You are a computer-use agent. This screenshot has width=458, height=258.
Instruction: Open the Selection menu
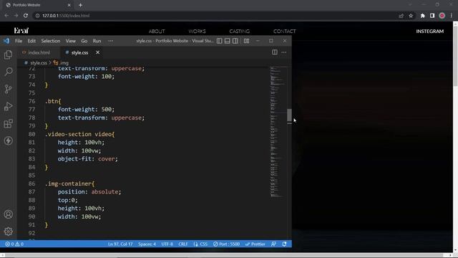(x=51, y=41)
